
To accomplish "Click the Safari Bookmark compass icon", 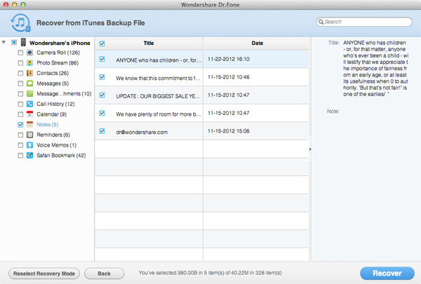I will click(x=29, y=155).
